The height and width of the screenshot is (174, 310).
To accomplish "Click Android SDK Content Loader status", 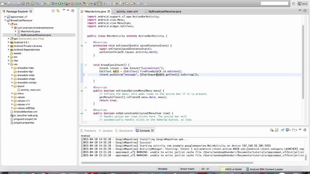I will [x=266, y=169].
